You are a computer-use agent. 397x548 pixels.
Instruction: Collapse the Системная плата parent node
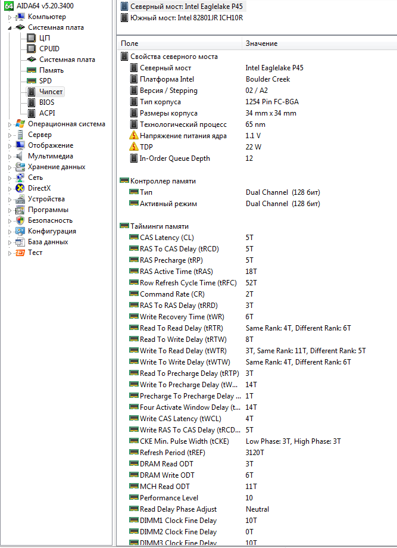[10, 28]
